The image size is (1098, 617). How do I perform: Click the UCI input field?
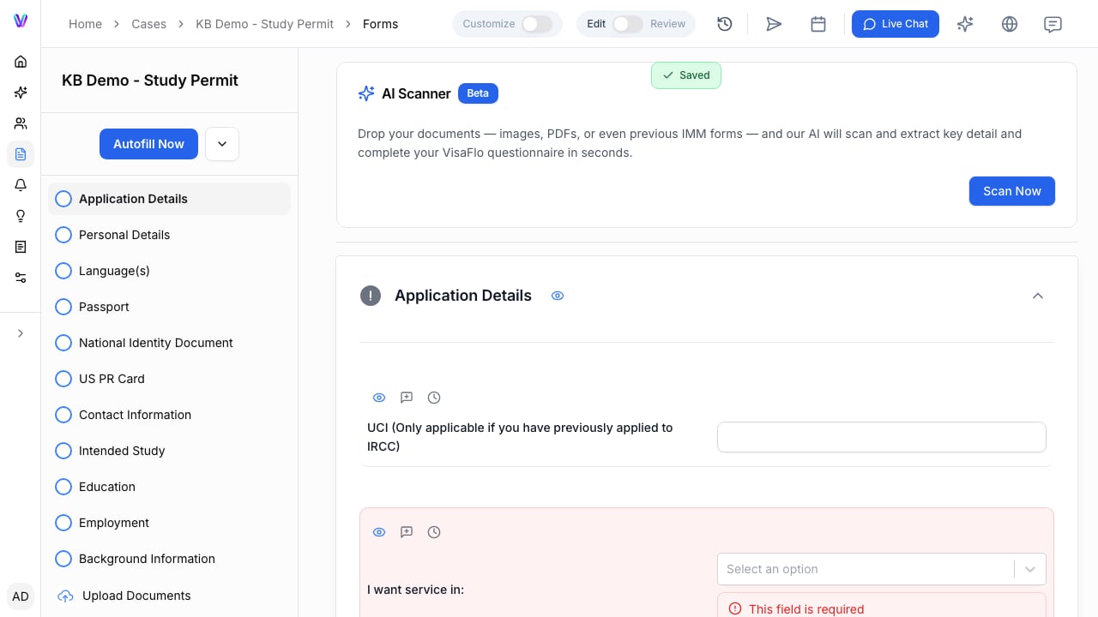pyautogui.click(x=882, y=437)
